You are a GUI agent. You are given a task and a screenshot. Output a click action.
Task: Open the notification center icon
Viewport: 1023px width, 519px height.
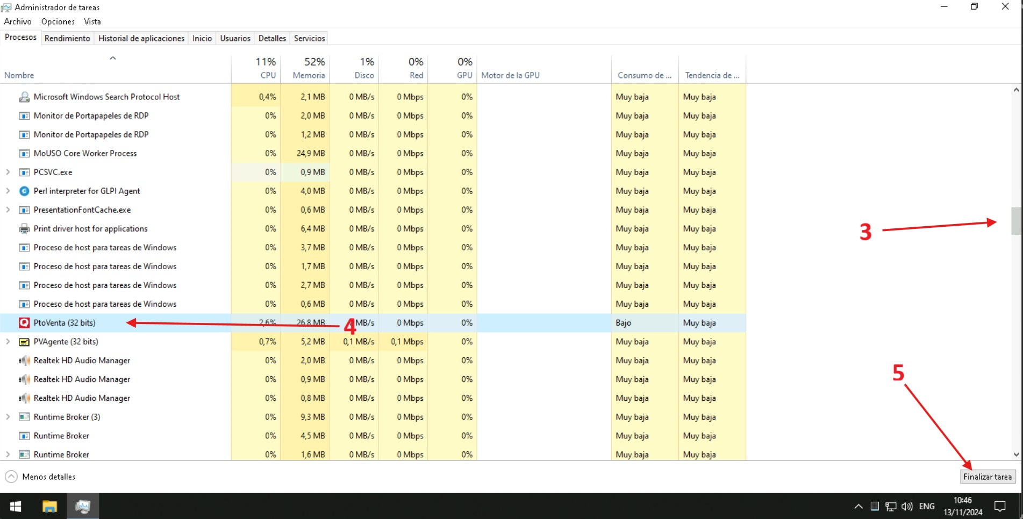pyautogui.click(x=1000, y=506)
